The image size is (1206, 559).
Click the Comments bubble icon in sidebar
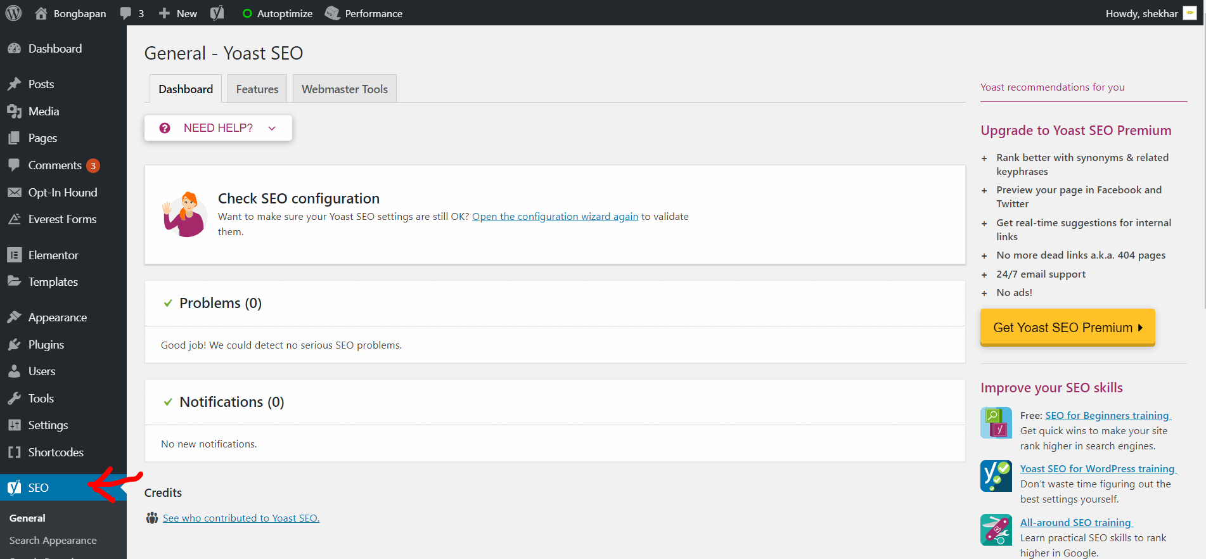coord(14,165)
